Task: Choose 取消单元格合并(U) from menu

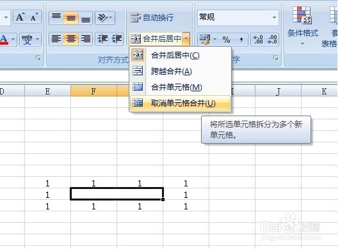Action: click(180, 103)
